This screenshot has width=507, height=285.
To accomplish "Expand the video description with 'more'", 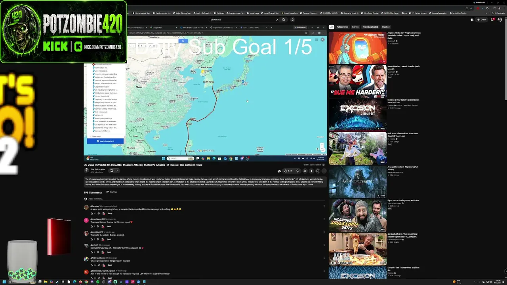I will 311,184.
